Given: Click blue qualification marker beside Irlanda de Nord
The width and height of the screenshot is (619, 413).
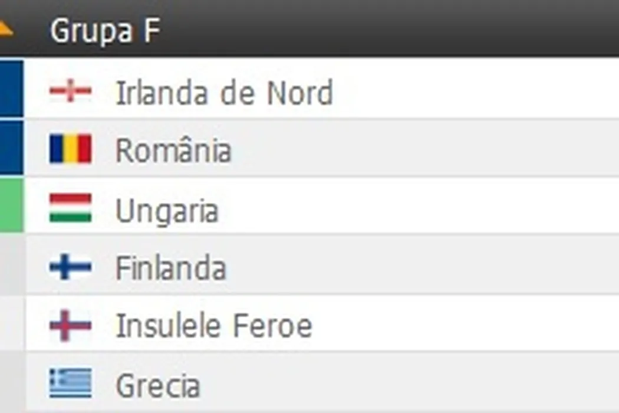Looking at the screenshot, I should tap(11, 88).
